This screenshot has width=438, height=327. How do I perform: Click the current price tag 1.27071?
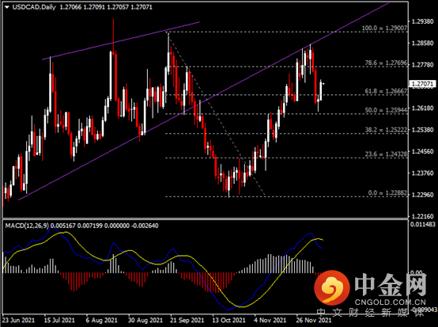pos(422,84)
